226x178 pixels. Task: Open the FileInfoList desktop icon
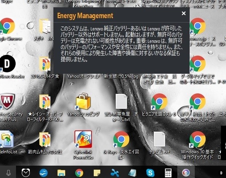click(x=7, y=139)
